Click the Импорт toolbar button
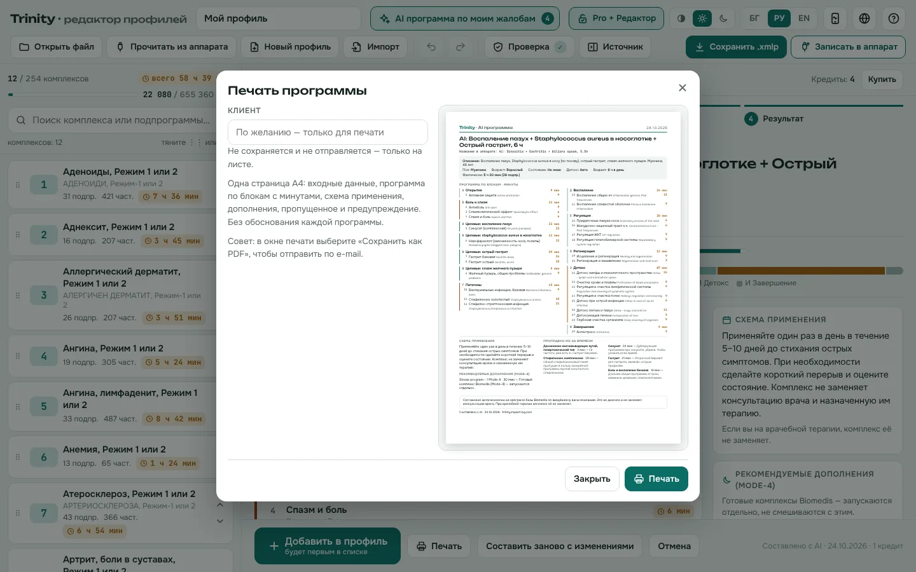This screenshot has width=916, height=572. 376,47
